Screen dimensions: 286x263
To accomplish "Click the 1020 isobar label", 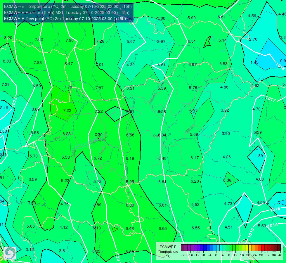I will tap(117, 256).
